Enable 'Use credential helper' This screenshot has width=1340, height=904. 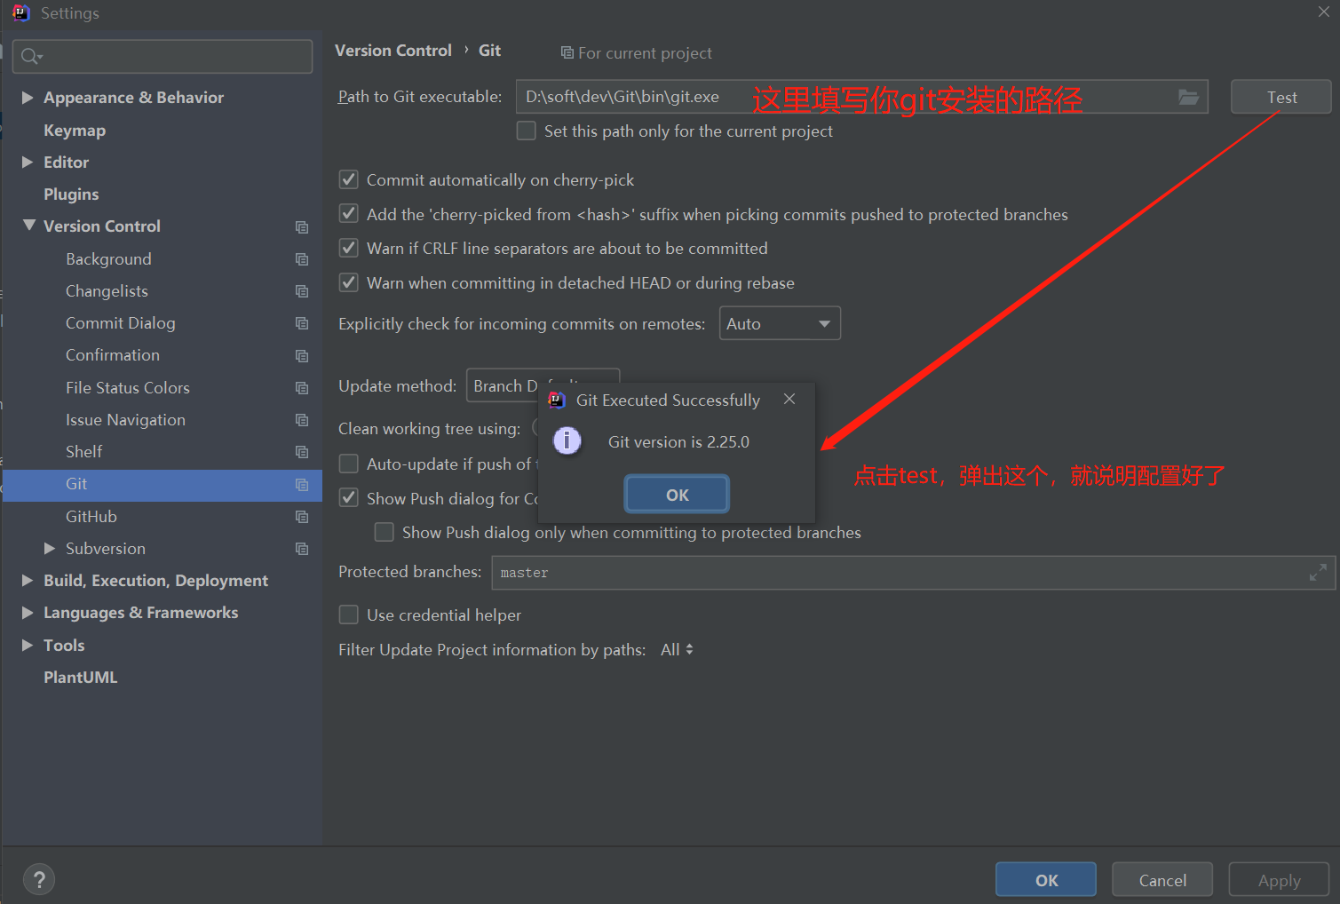point(348,615)
